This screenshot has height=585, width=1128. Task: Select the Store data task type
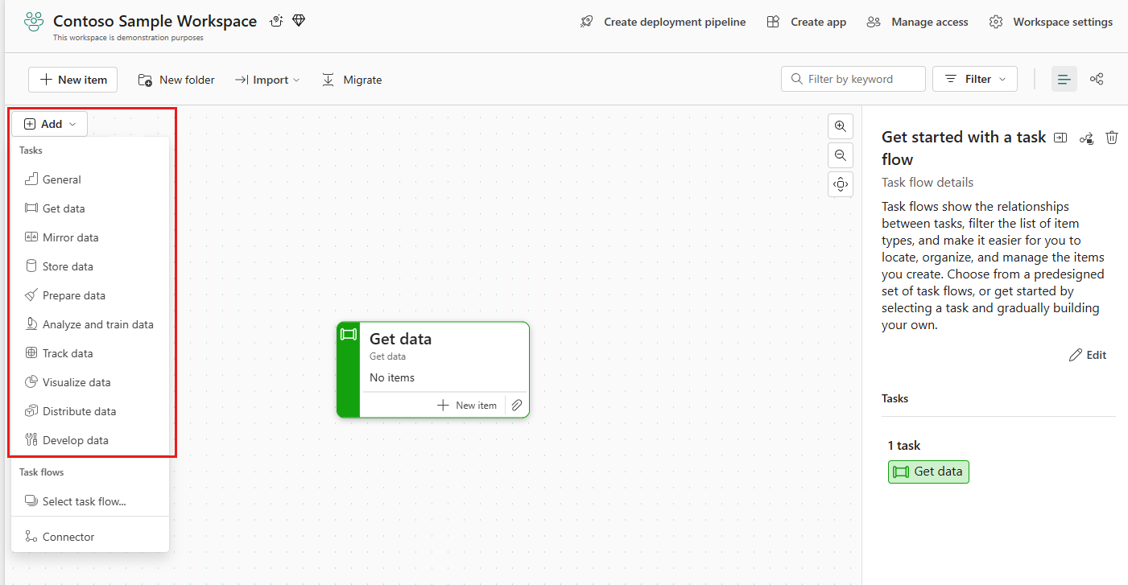coord(68,266)
